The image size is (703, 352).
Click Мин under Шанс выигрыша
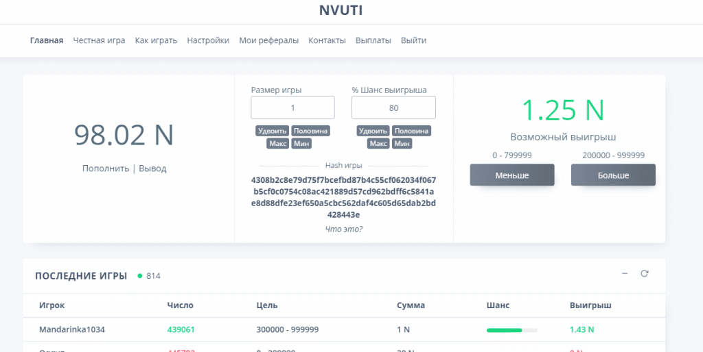(x=402, y=144)
